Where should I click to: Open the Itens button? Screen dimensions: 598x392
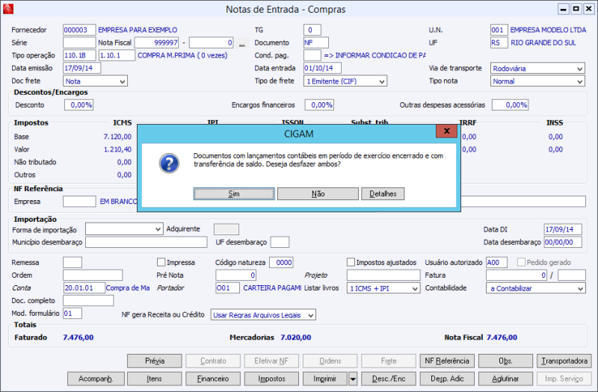point(155,379)
